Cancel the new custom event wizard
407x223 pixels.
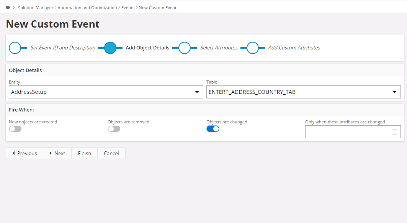111,153
